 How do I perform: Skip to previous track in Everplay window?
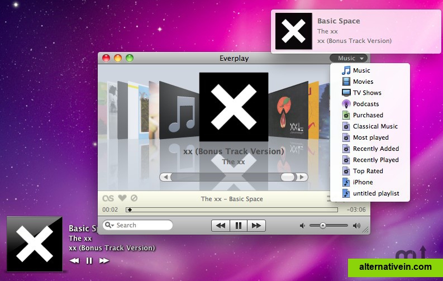221,226
